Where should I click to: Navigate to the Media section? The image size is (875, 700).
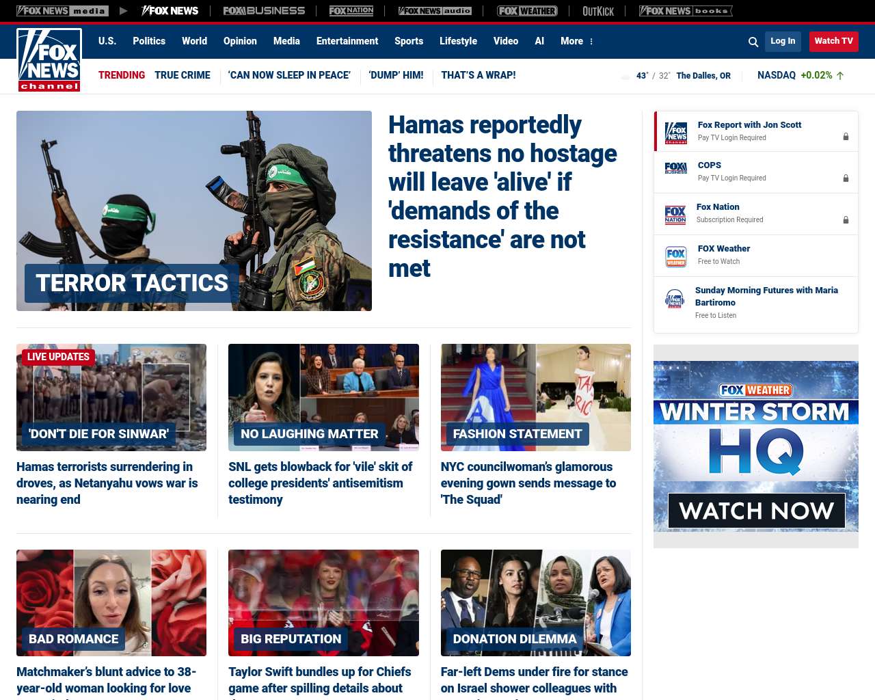tap(286, 41)
